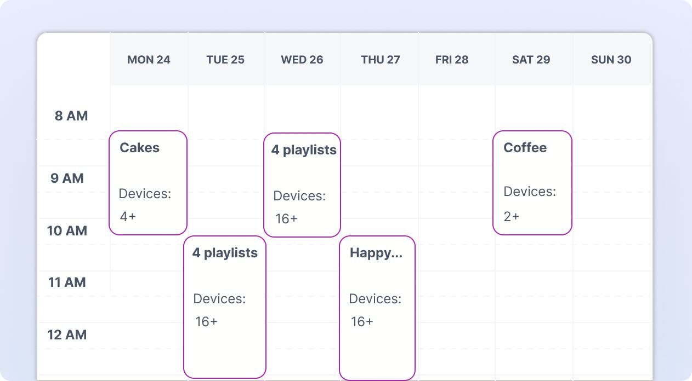Select the MON 24 column header

click(x=149, y=60)
